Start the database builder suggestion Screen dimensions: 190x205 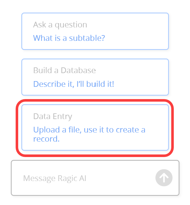(74, 84)
